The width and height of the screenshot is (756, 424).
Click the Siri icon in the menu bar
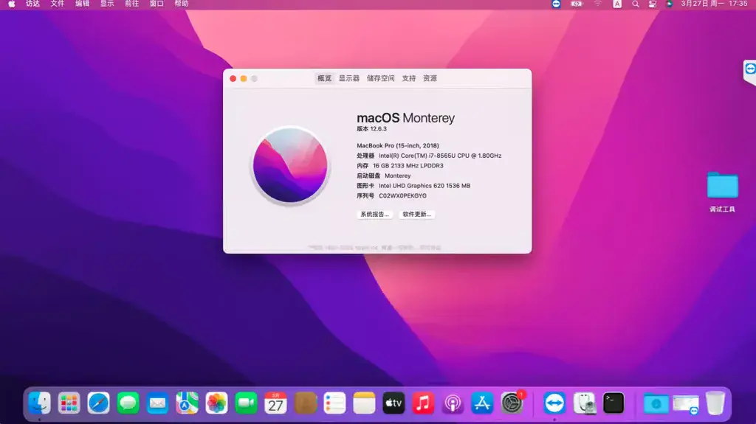(669, 4)
